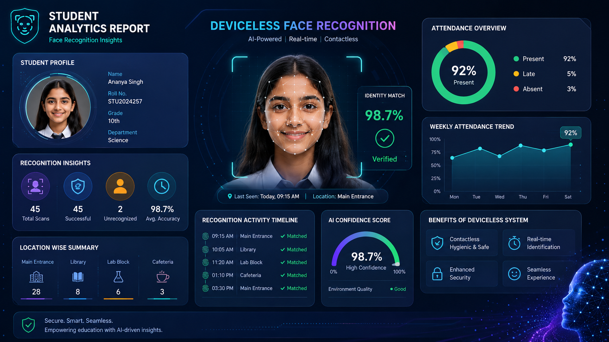609x342 pixels.
Task: Open the Contactless Hygienic & Safe card
Action: coord(461,243)
